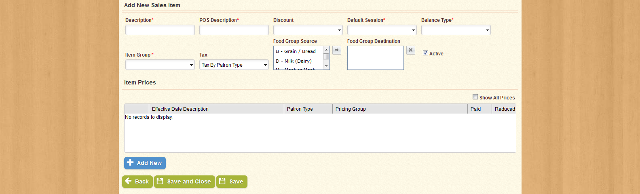Enable the Show All Prices checkbox
This screenshot has height=194, width=640.
[x=475, y=97]
